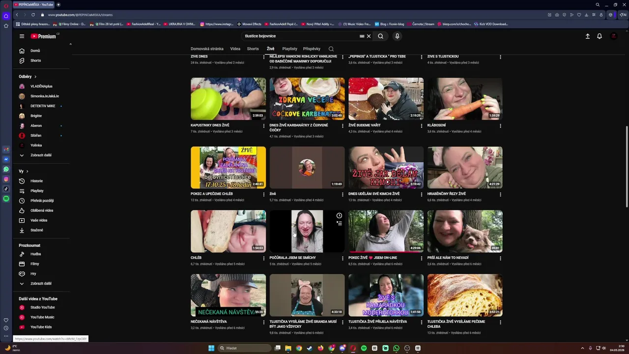Open the YouTube hamburger guide menu
Image resolution: width=629 pixels, height=354 pixels.
[22, 36]
